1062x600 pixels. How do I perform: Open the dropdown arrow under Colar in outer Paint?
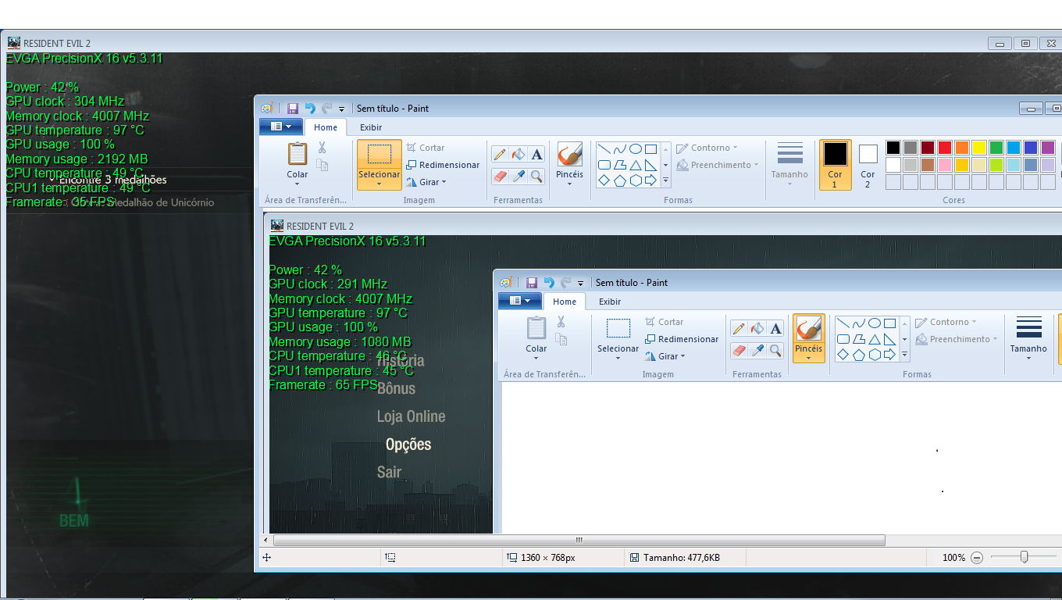pos(298,184)
